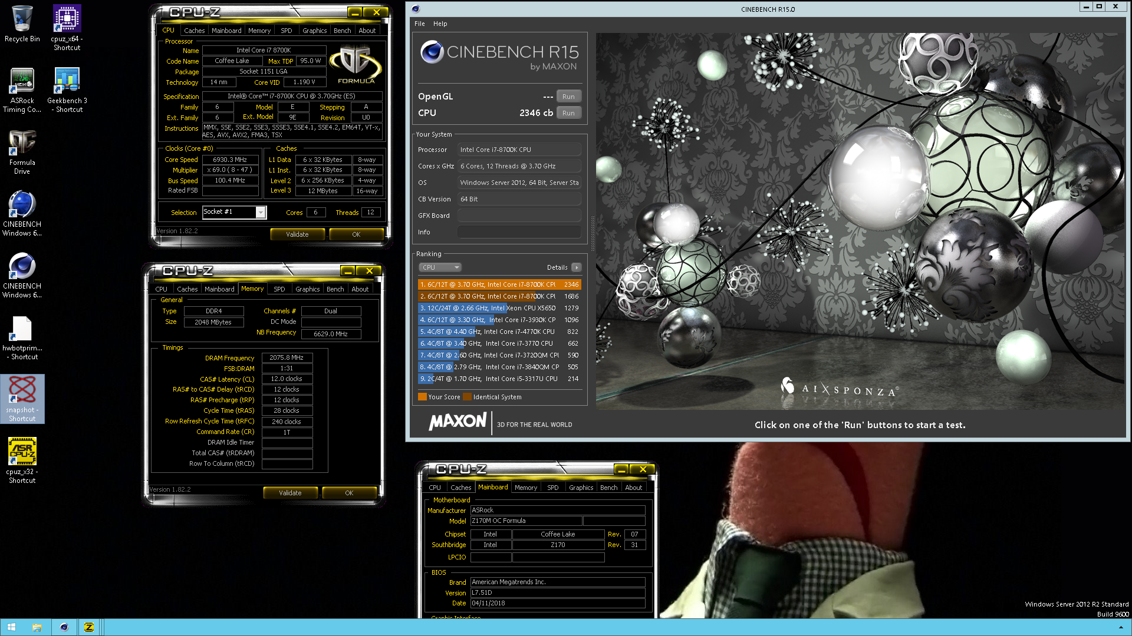Click Validate in memory CPU-Z window

tap(290, 493)
